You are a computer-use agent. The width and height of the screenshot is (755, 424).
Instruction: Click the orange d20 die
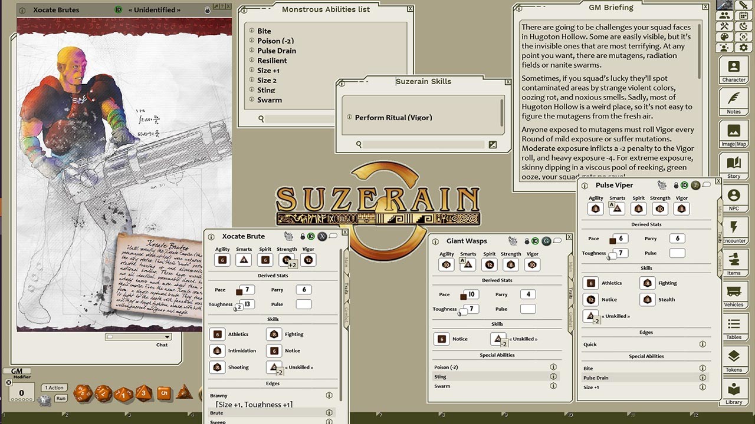(x=83, y=393)
